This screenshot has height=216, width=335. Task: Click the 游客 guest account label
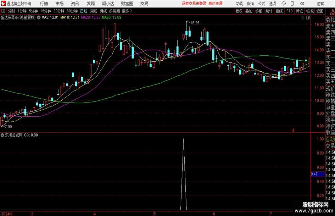coord(320,4)
